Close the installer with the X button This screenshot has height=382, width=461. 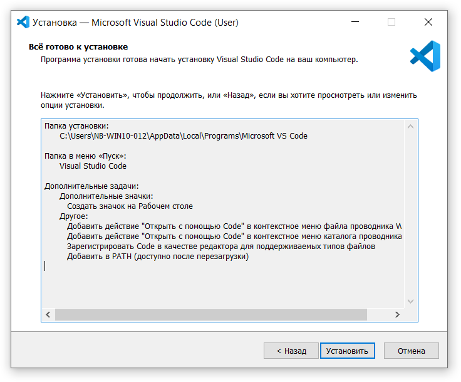428,22
